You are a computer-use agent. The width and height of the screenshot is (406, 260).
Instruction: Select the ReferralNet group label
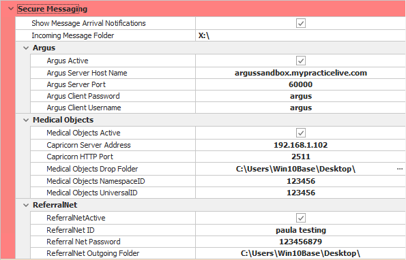(55, 205)
